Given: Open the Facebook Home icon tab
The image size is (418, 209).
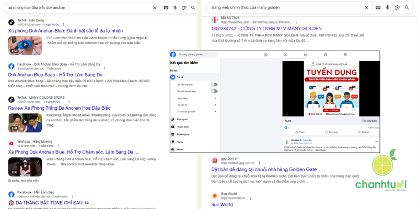Looking at the screenshot, I should coord(265,54).
